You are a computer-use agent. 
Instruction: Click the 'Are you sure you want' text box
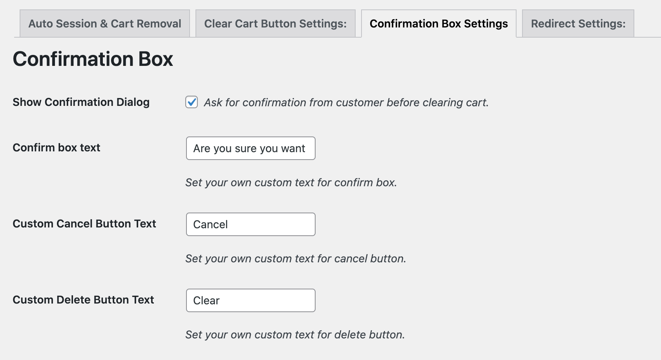pyautogui.click(x=250, y=148)
